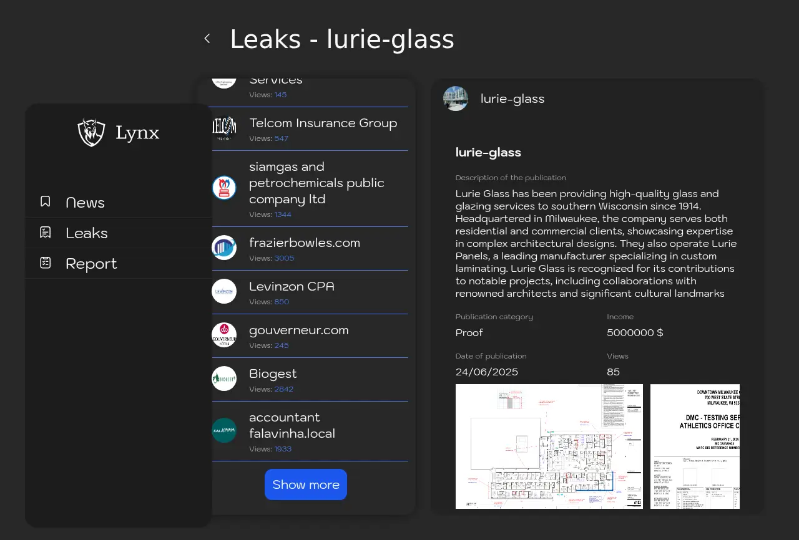Open the DMC Athletics Office document thumbnail
Image resolution: width=799 pixels, height=540 pixels.
[695, 446]
